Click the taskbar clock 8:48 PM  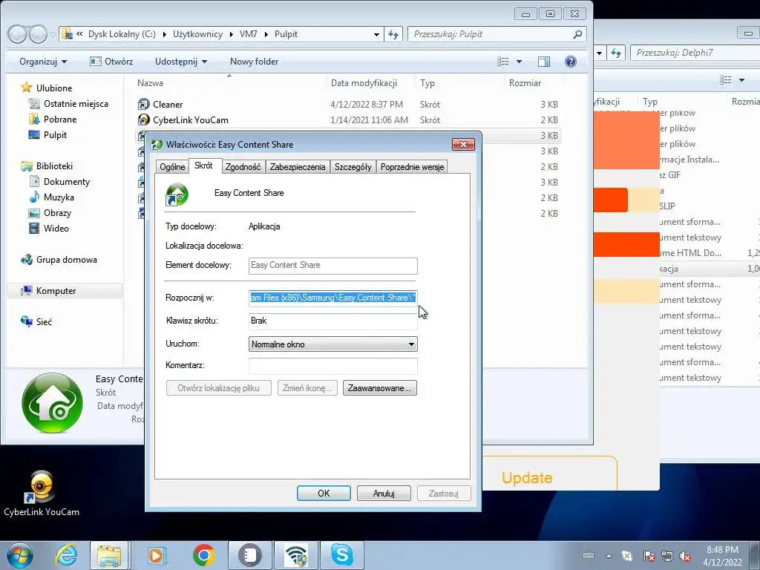[722, 556]
